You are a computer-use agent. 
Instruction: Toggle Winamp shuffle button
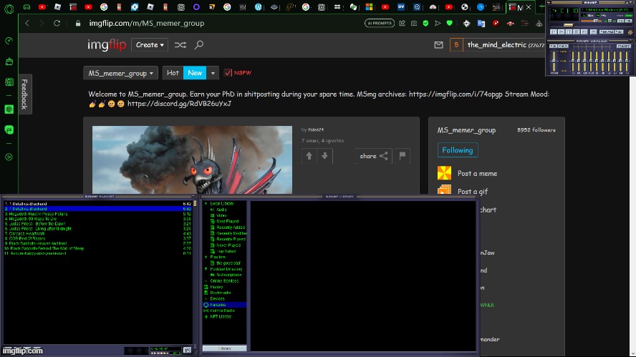pos(607,32)
